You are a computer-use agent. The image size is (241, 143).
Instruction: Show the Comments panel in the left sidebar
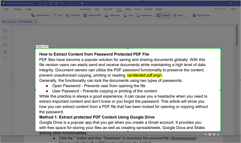[5, 45]
